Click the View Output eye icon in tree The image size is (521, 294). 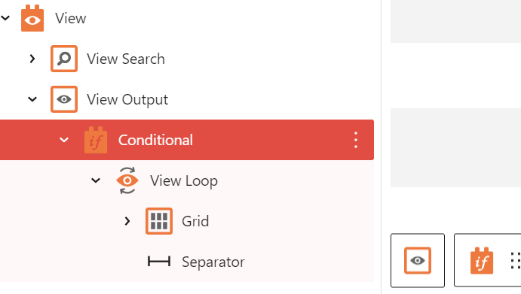(x=64, y=99)
